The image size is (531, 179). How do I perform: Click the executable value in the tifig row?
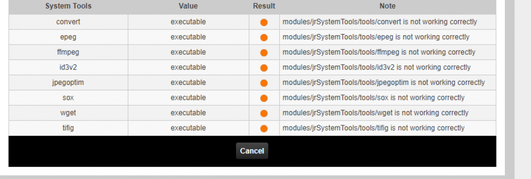point(188,128)
